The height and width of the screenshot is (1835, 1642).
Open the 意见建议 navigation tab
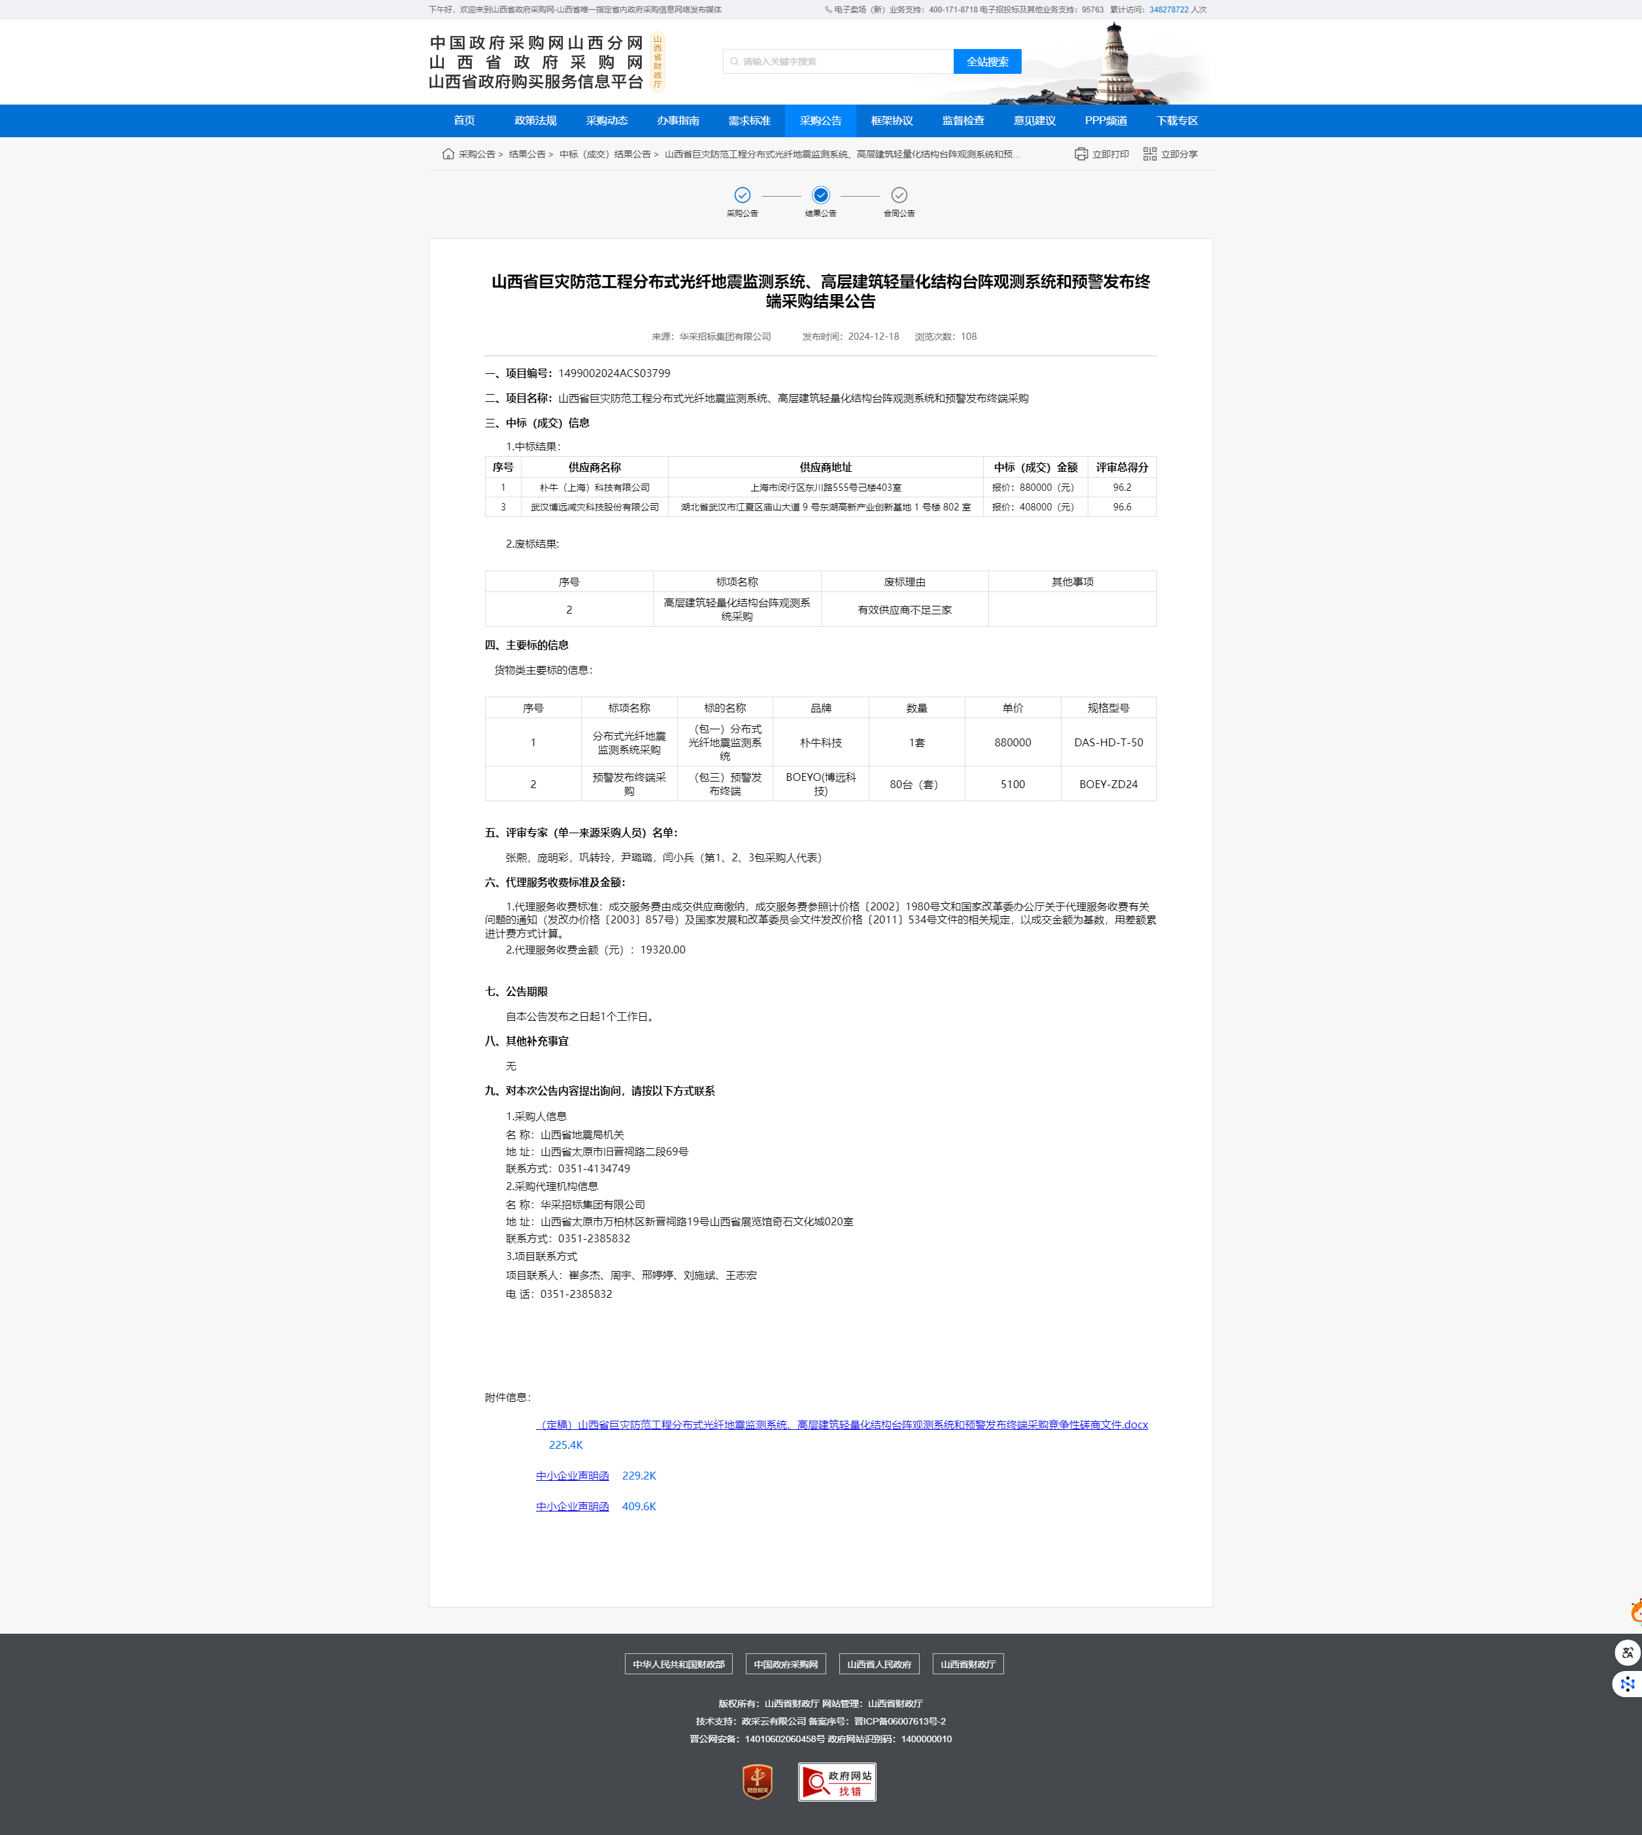click(x=1035, y=121)
